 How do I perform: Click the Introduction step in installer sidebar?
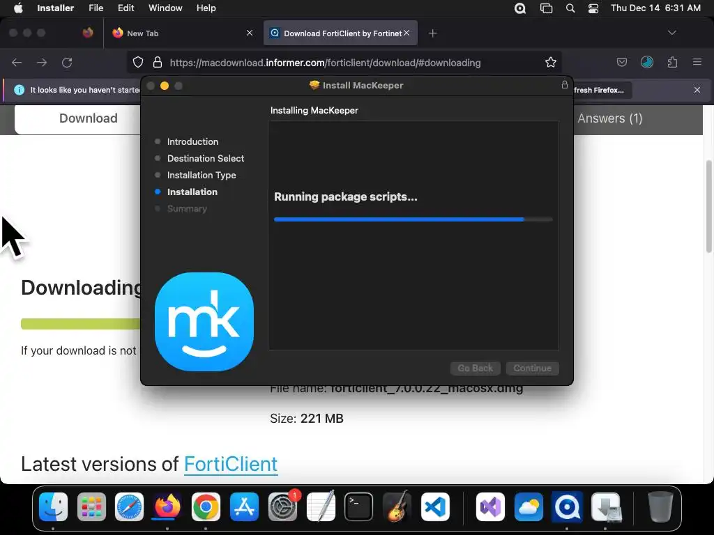coord(192,141)
